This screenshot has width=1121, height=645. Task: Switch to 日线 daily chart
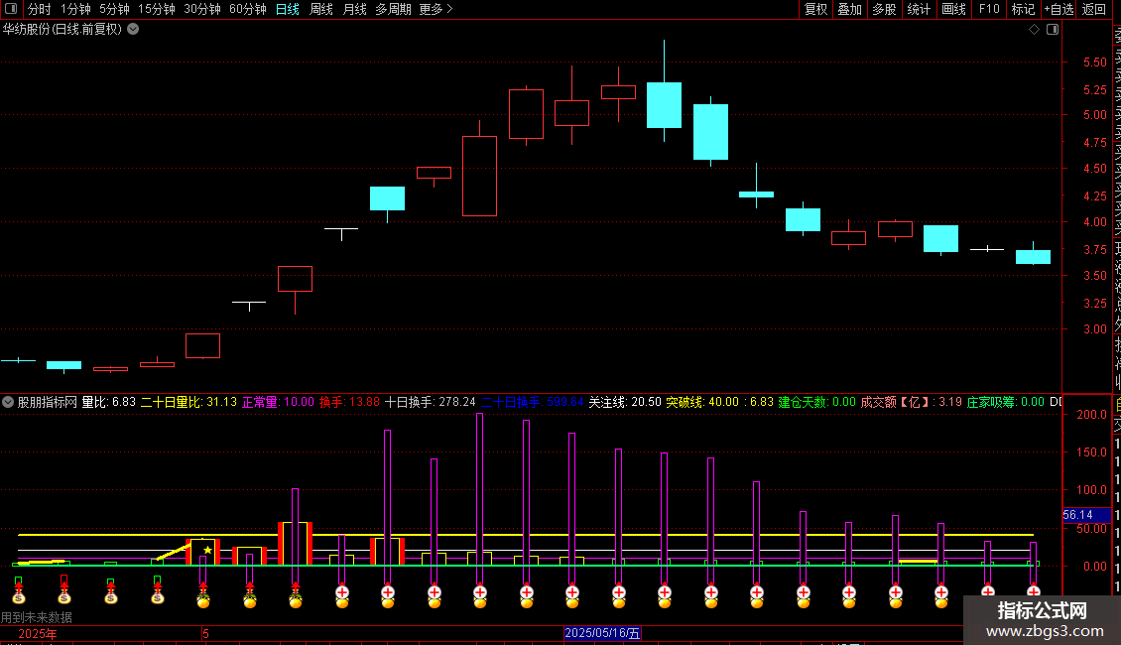[288, 9]
